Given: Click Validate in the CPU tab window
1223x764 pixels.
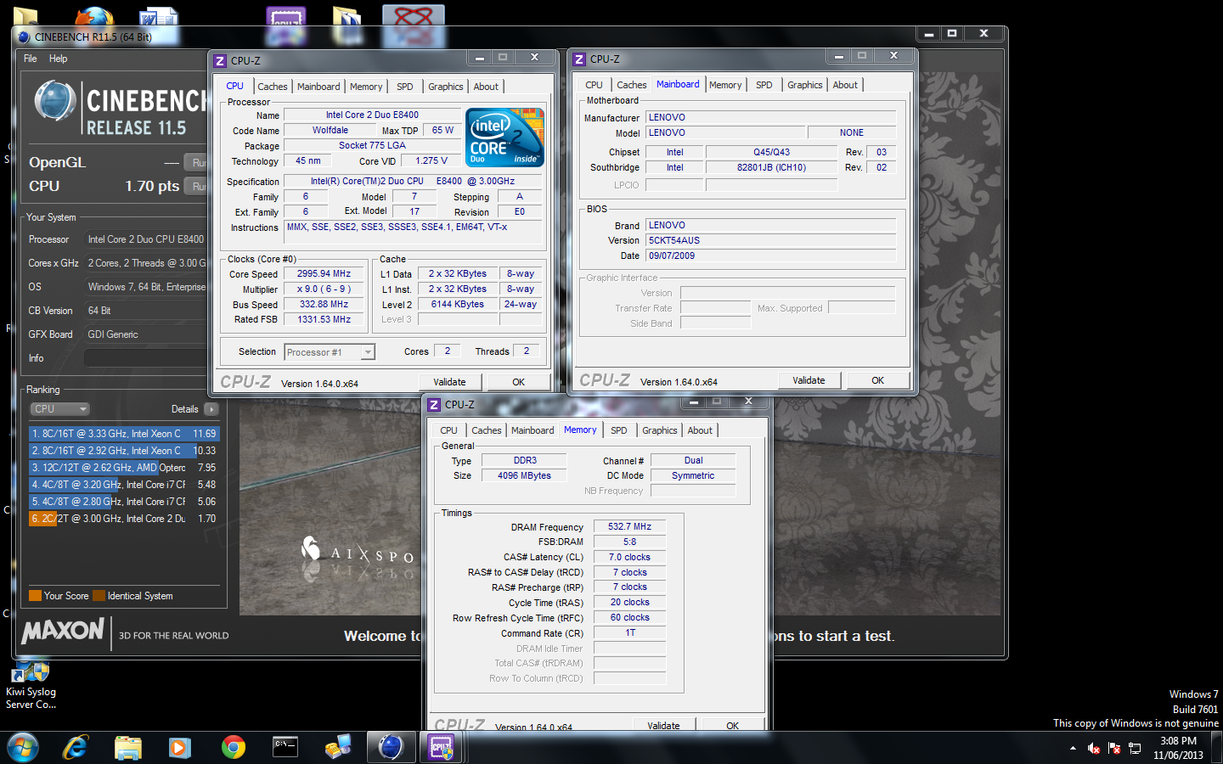Looking at the screenshot, I should click(x=449, y=382).
